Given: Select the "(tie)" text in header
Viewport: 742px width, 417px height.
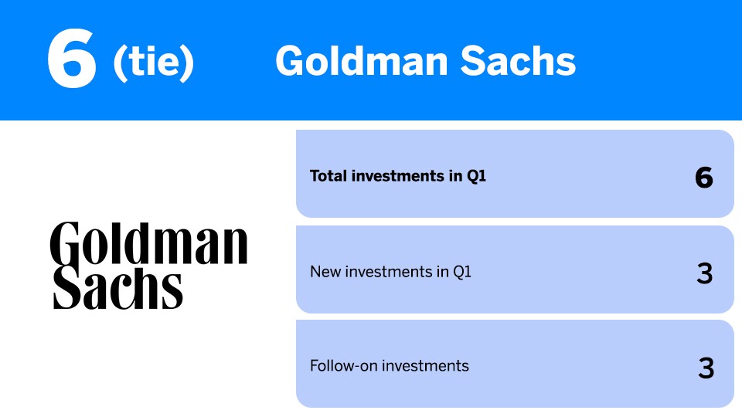Looking at the screenshot, I should 153,63.
